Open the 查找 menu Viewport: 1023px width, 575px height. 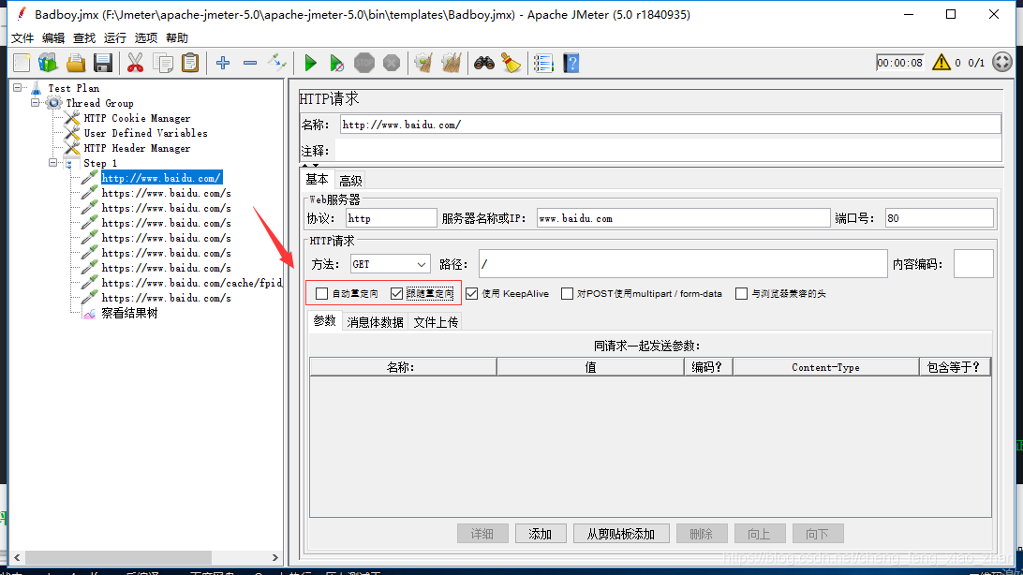tap(83, 38)
